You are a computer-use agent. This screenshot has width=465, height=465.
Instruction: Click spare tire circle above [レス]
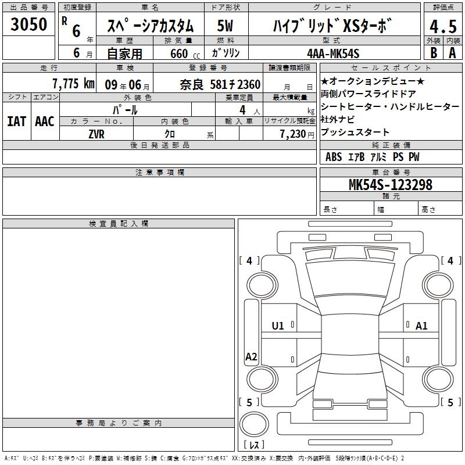coord(254,424)
